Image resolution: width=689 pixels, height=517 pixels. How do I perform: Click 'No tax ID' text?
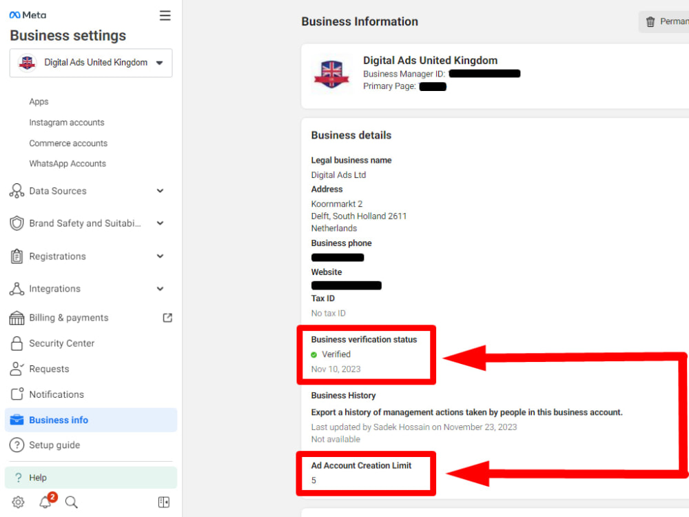pyautogui.click(x=328, y=313)
